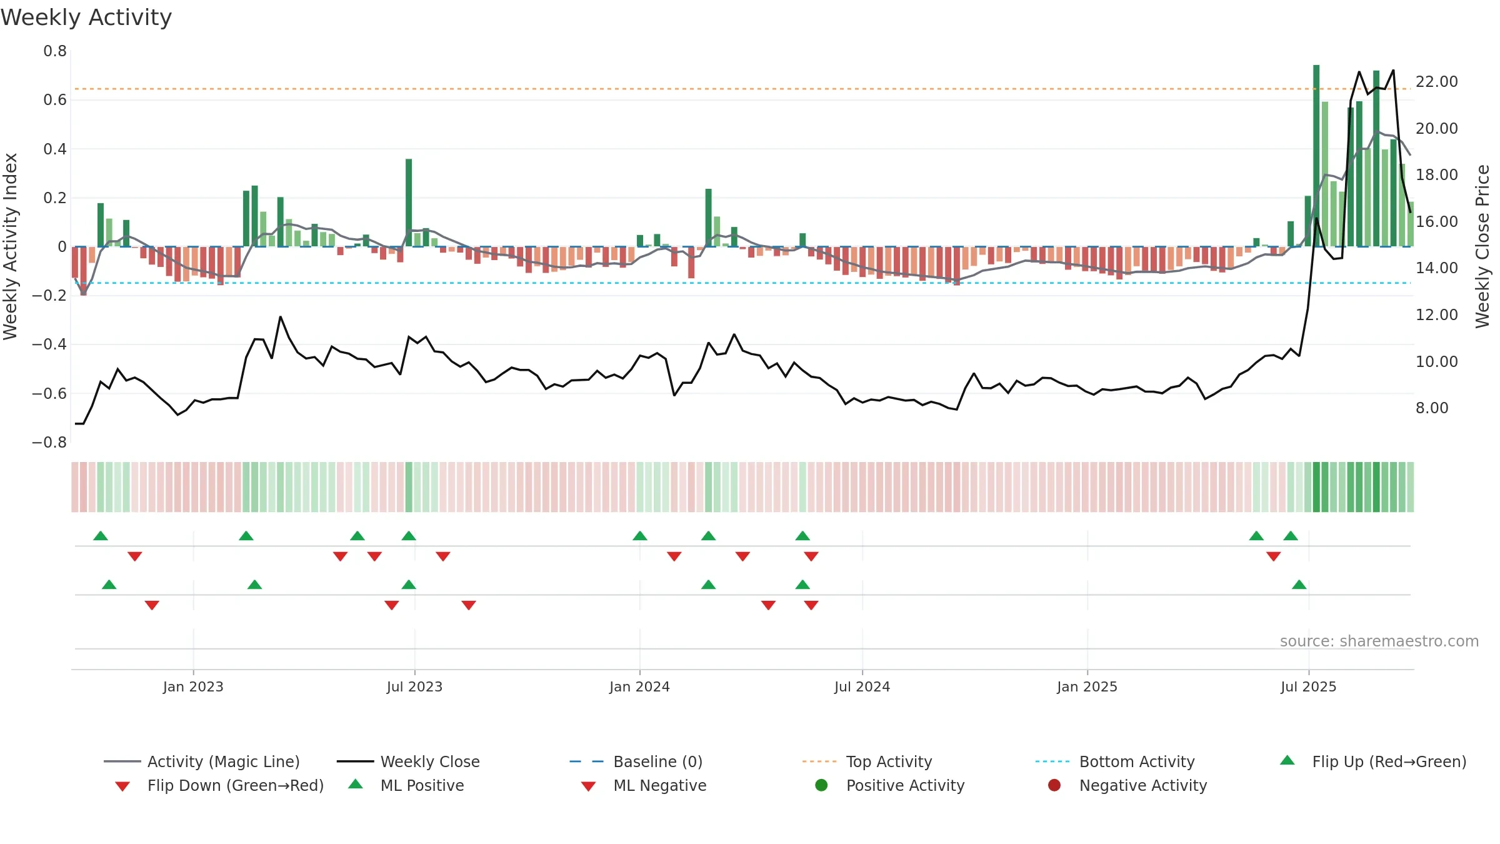Click the cyan dotted sample beside Bottom Activity

point(1052,761)
